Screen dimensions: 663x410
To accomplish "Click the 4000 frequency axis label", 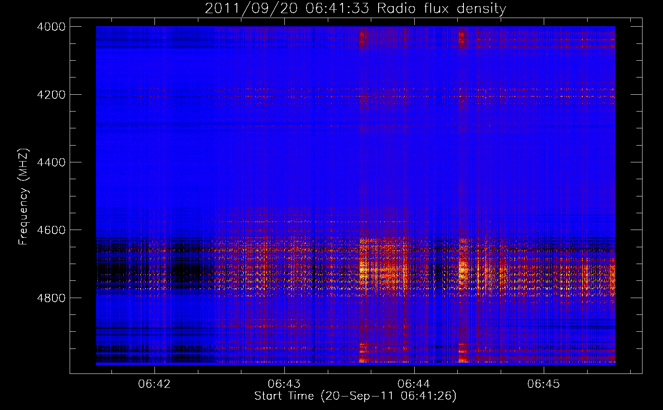I will [x=51, y=27].
